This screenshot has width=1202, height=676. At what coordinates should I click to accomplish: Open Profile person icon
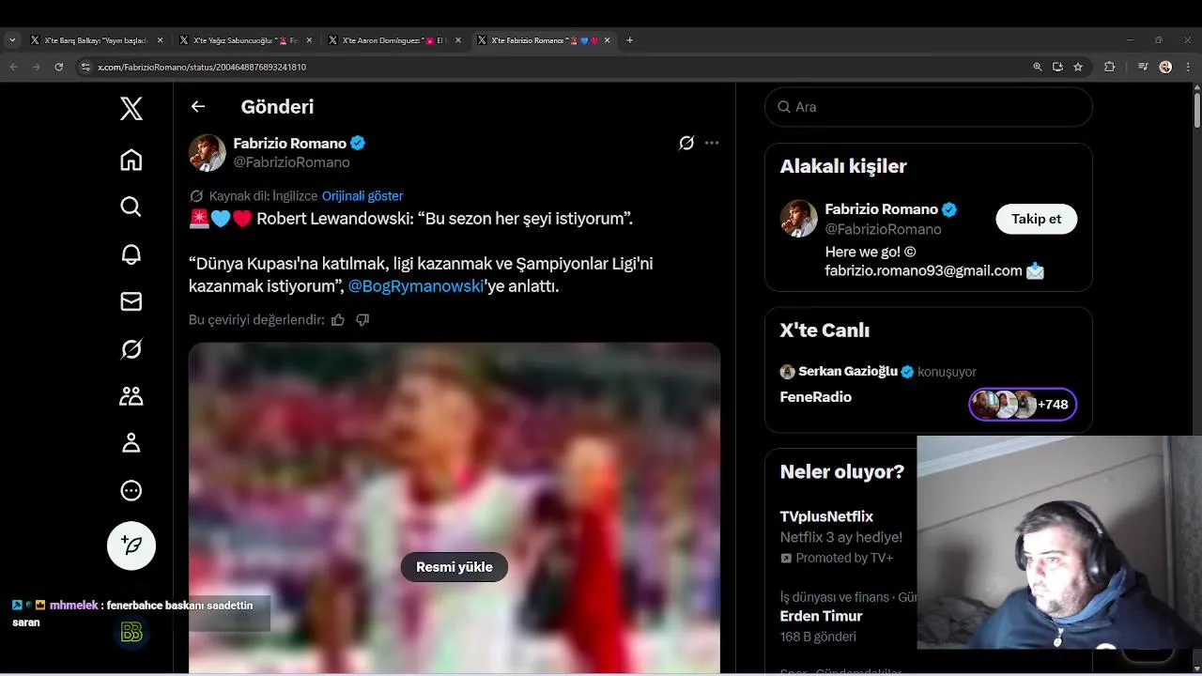coord(131,443)
